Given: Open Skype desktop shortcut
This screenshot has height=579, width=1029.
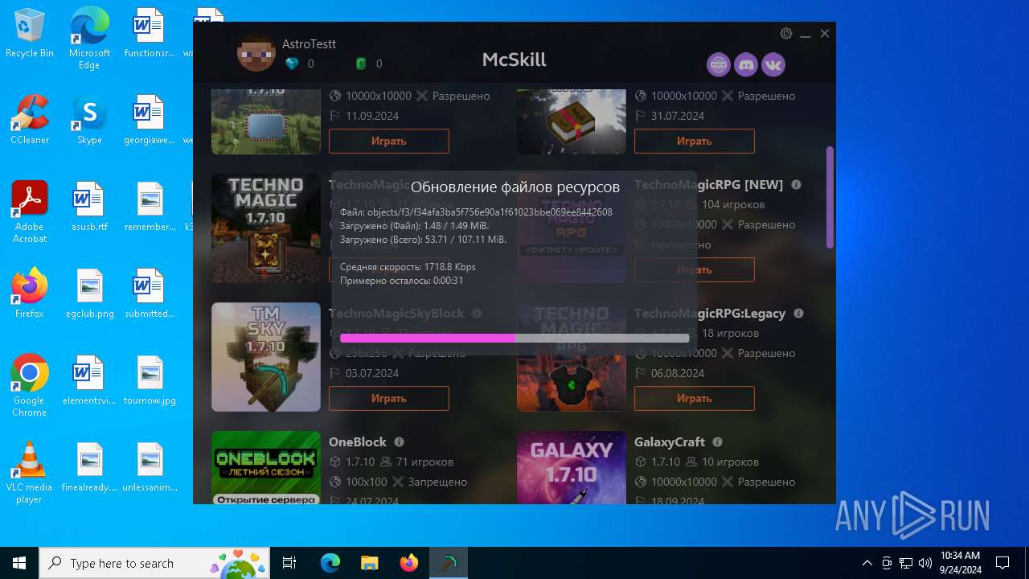Looking at the screenshot, I should click(89, 121).
